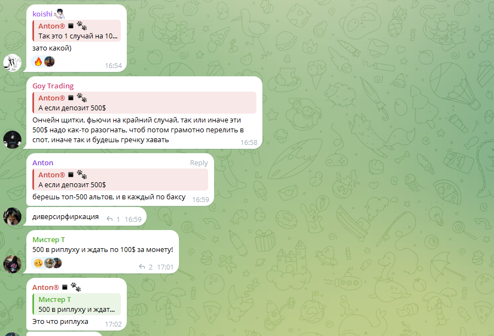Open Goy Trading's profile avatar
Viewport: 494px width, 336px height.
pos(12,139)
